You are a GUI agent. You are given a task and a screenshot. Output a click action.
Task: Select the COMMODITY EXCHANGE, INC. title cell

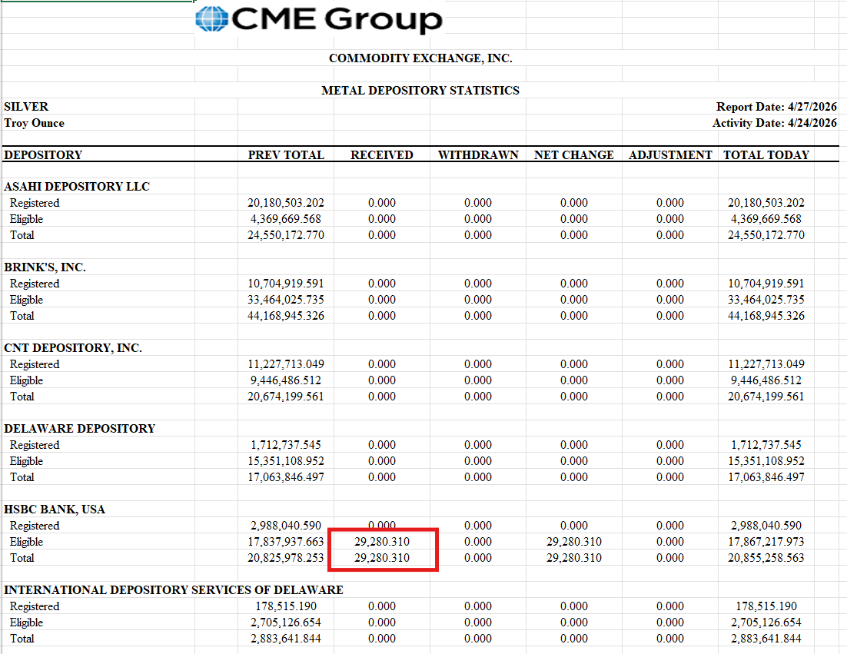click(x=420, y=58)
